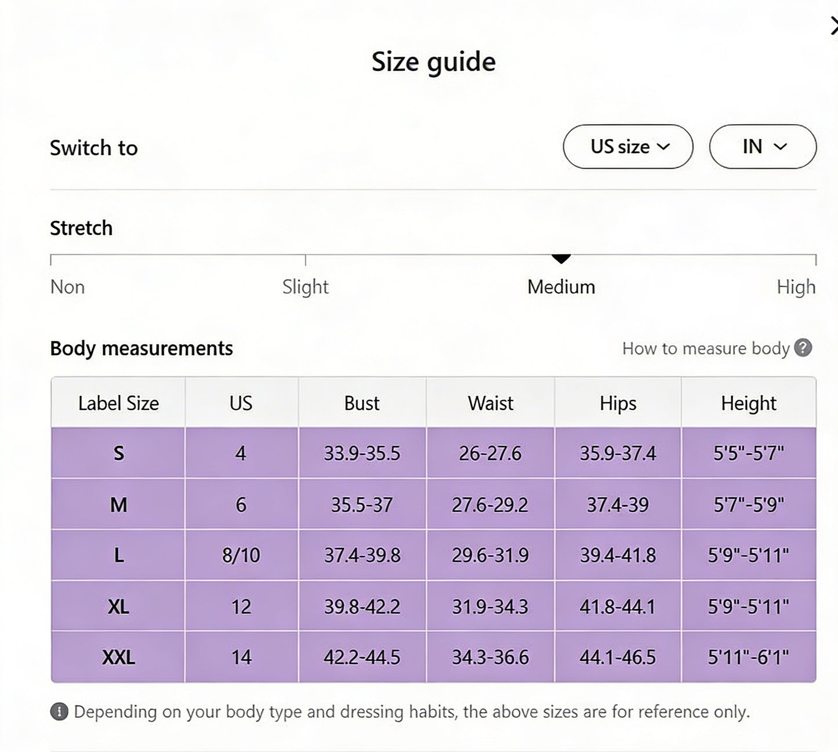Select the Non stretch level
The width and height of the screenshot is (838, 752).
[67, 286]
